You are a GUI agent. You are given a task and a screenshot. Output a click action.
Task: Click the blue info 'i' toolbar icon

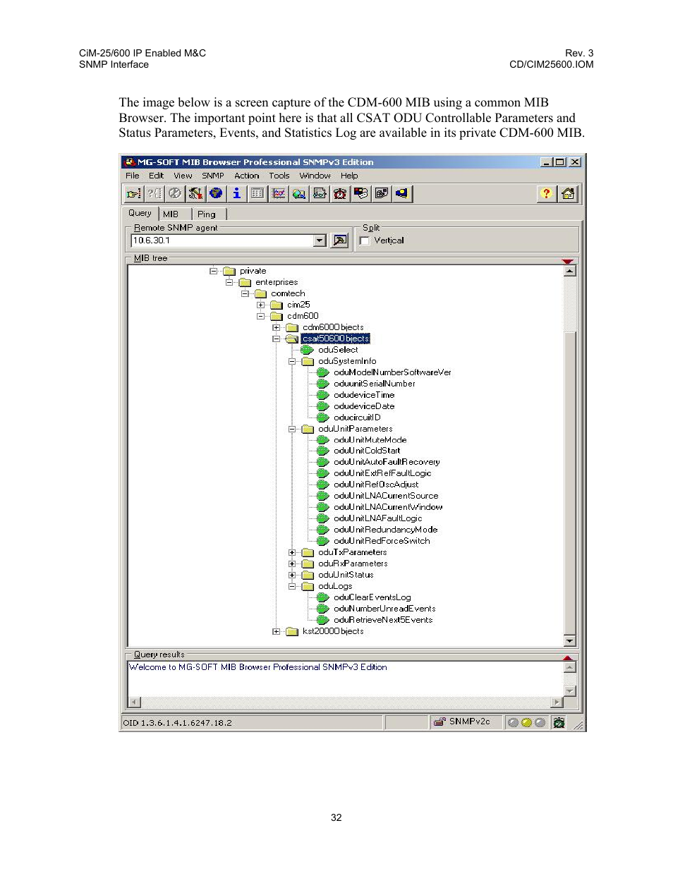(237, 193)
